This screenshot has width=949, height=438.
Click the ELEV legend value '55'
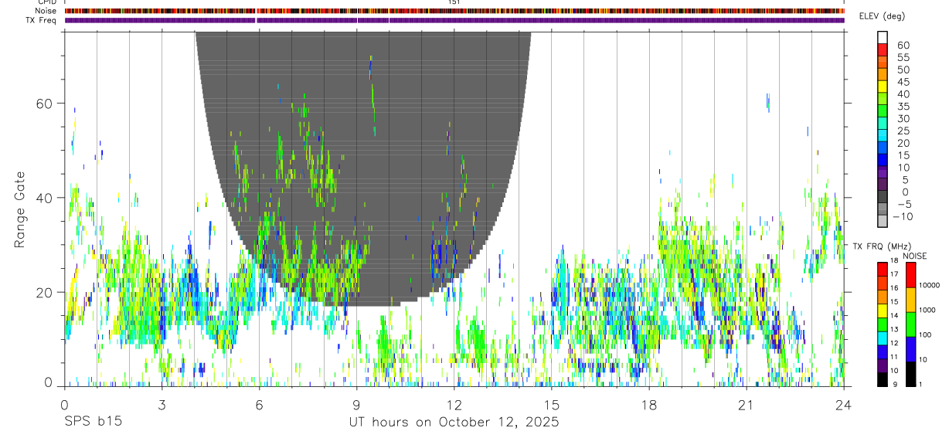[x=902, y=58]
